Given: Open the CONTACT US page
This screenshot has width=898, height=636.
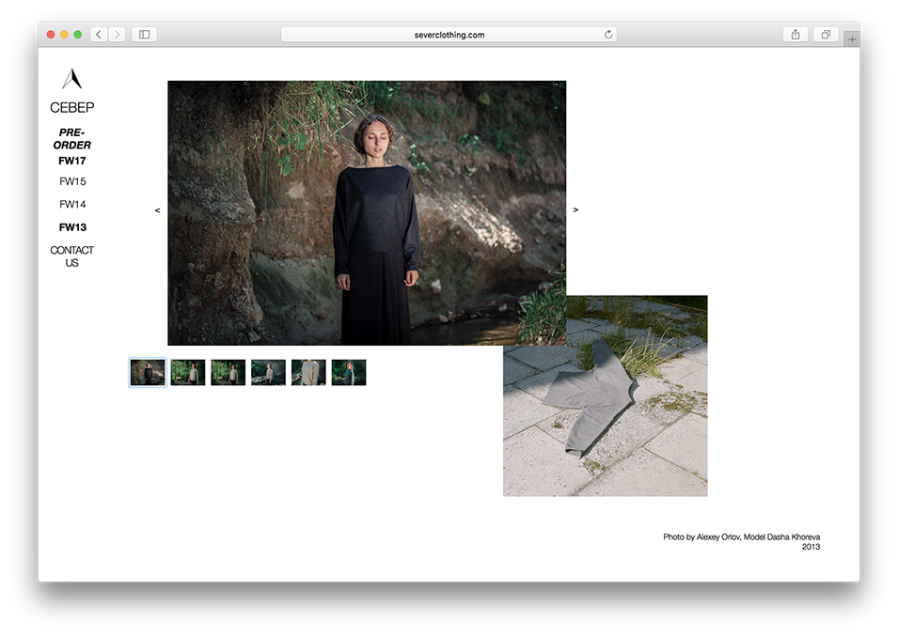Looking at the screenshot, I should (72, 256).
